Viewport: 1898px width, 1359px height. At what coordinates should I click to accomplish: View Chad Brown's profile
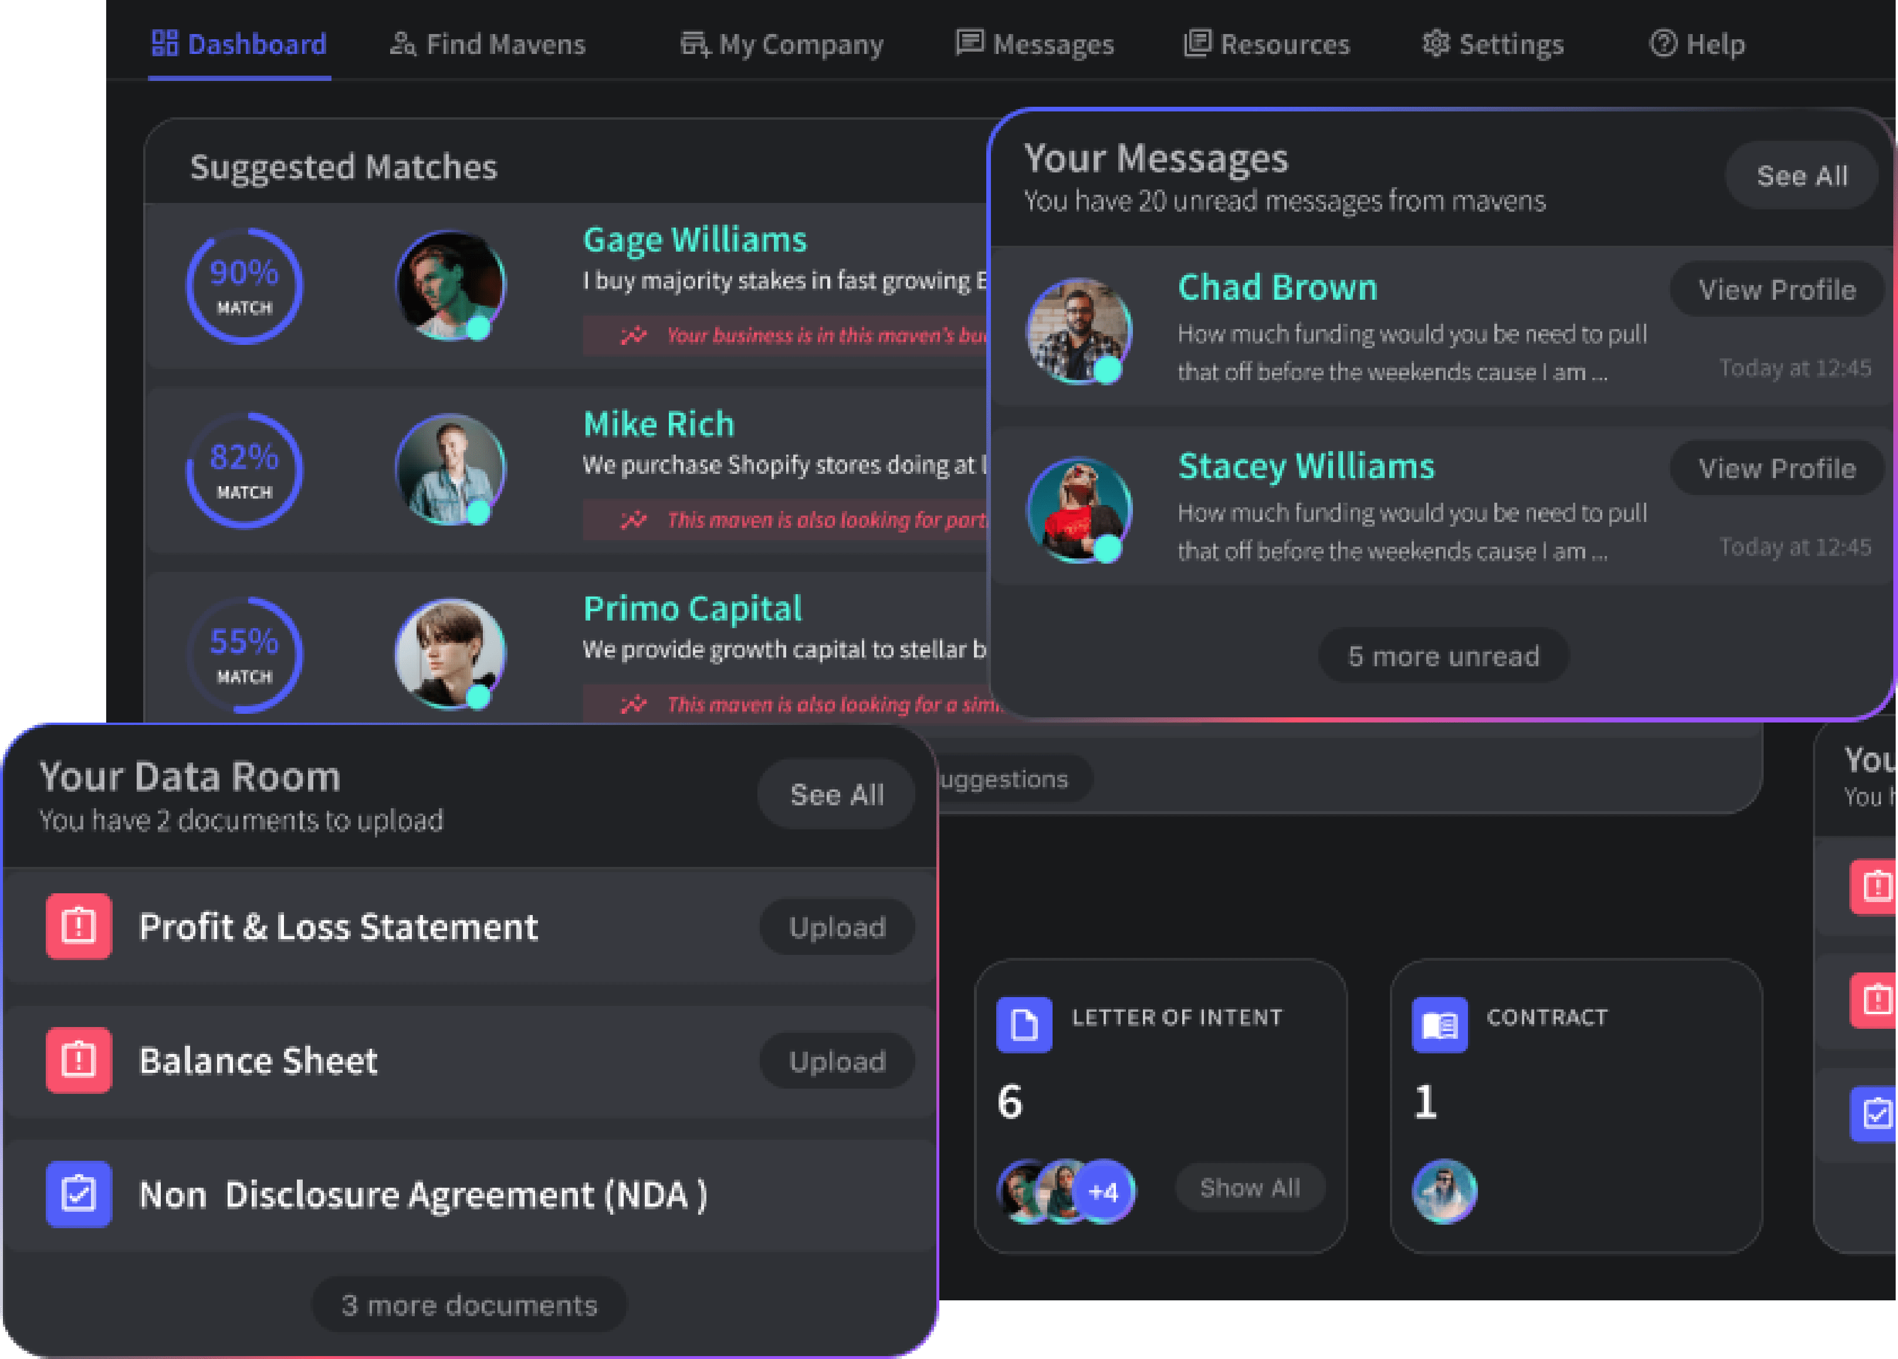1777,290
